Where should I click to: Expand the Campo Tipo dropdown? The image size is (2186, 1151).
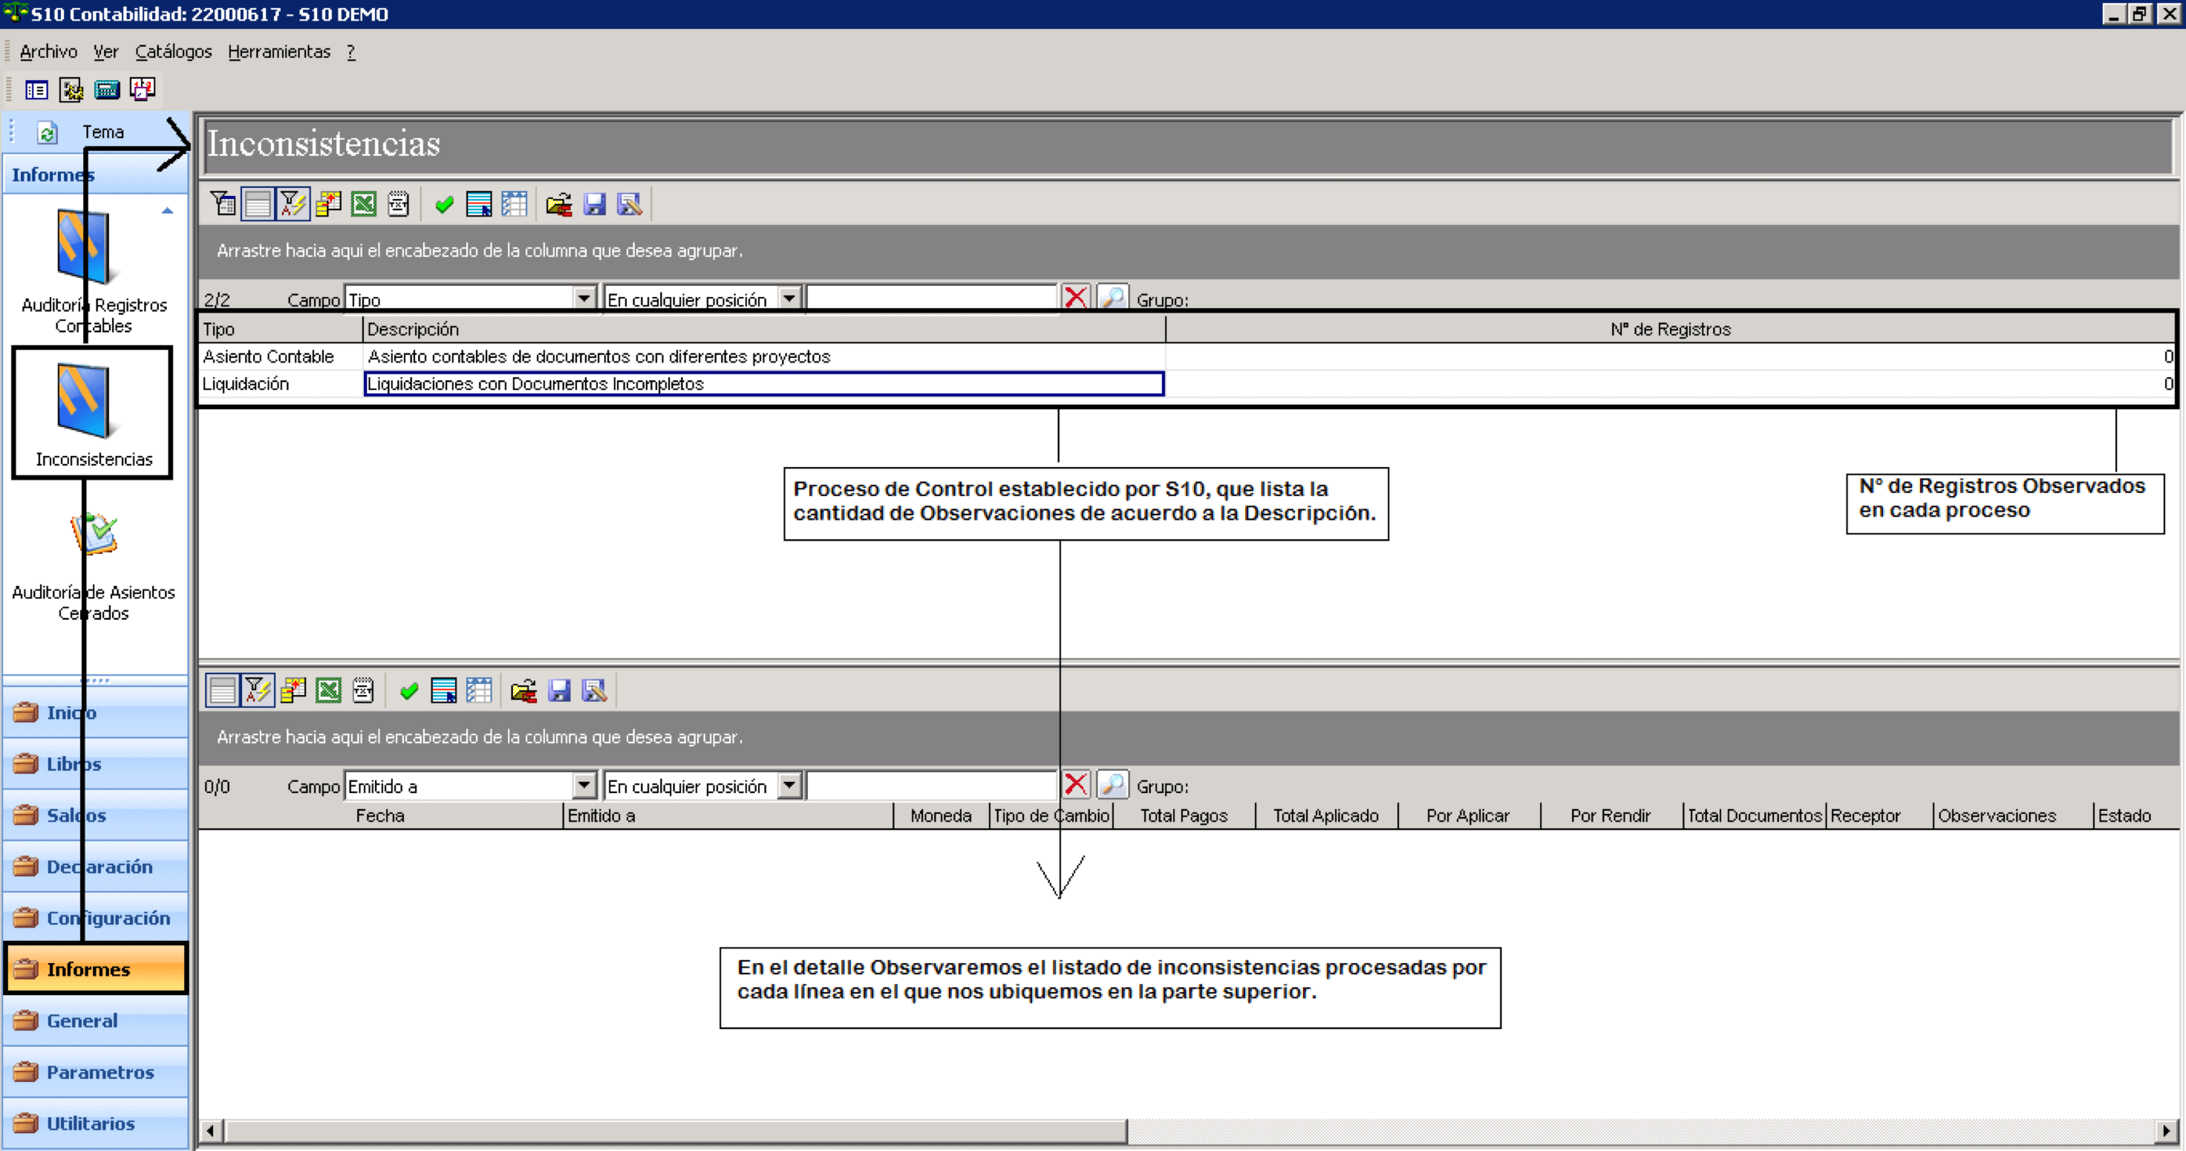[583, 298]
